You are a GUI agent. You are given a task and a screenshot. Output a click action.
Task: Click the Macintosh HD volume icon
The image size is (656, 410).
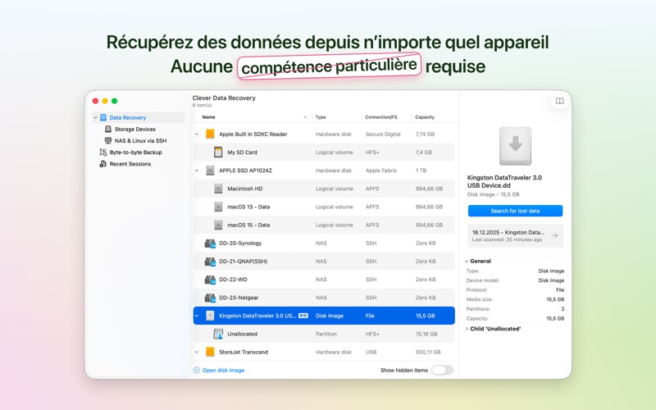coord(218,189)
